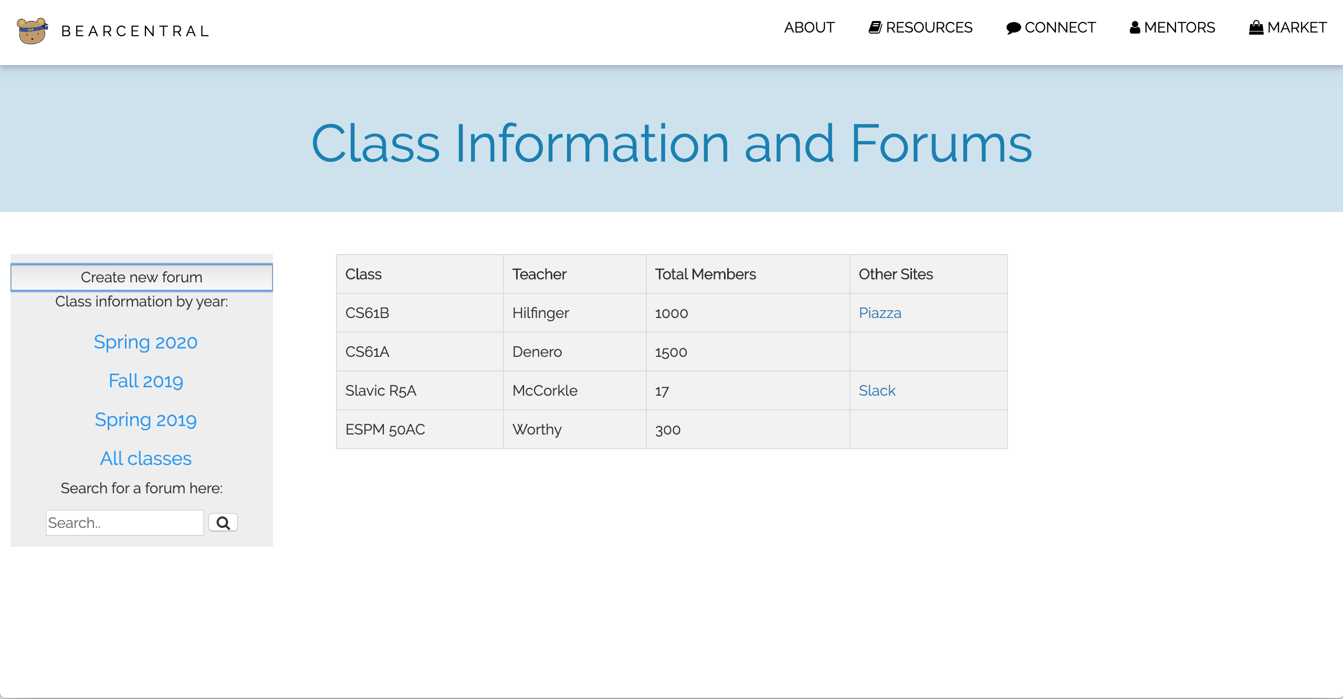Click the Create new forum button
1343x699 pixels.
coord(141,277)
